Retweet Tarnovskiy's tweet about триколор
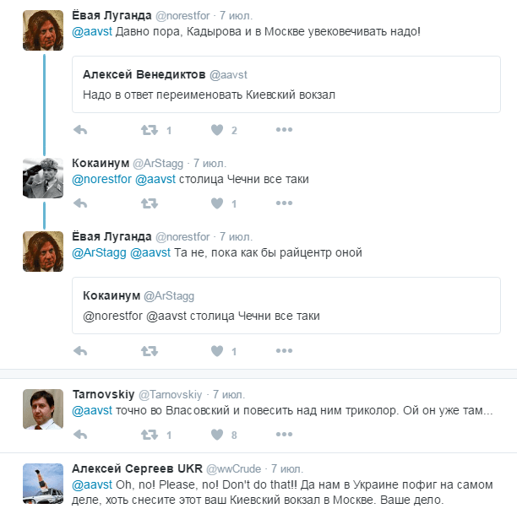Viewport: 517px width, 514px height. [x=150, y=435]
